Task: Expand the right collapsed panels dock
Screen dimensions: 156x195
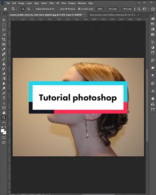Action: click(x=154, y=13)
